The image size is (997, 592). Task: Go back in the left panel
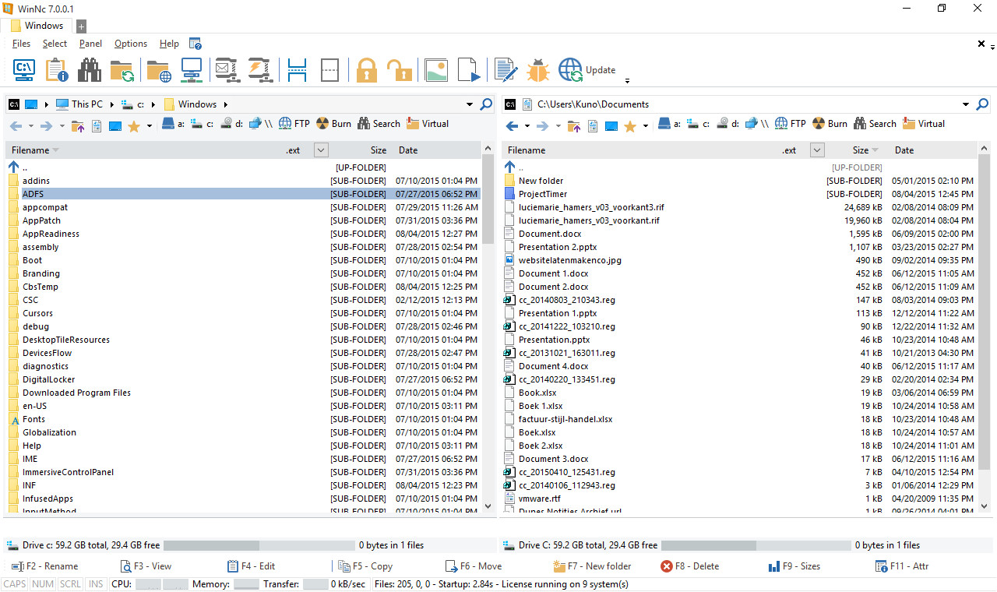pos(16,125)
